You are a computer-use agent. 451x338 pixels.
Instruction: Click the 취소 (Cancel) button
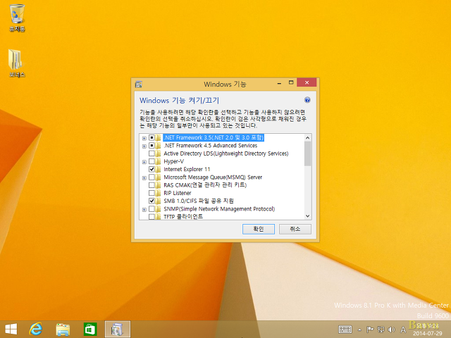295,229
